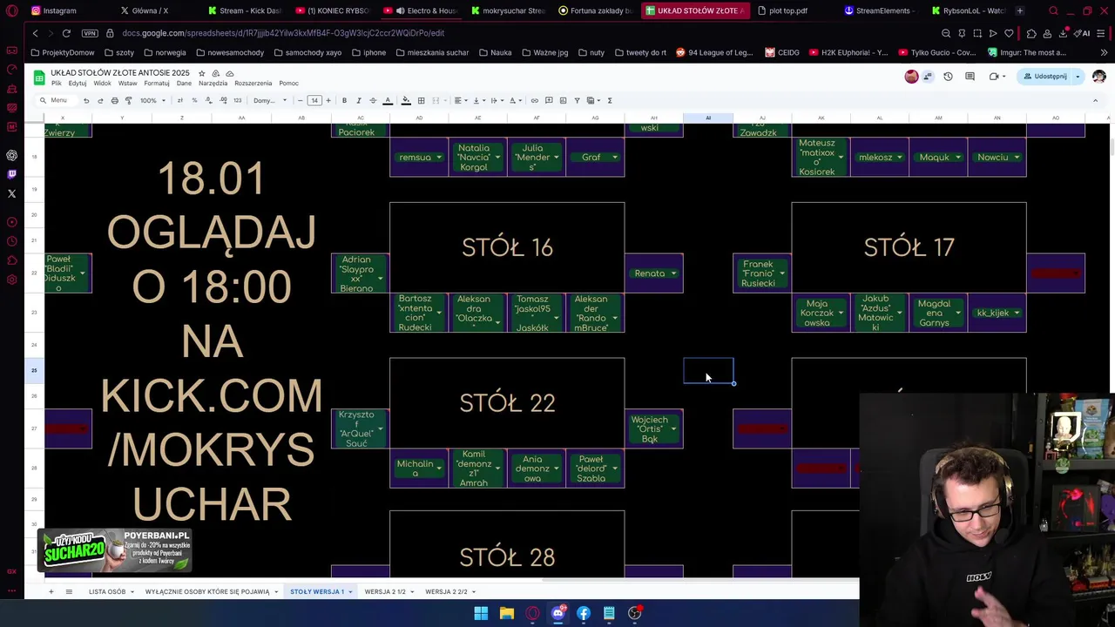The height and width of the screenshot is (627, 1115).
Task: Open version history clock icon
Action: pos(948,77)
